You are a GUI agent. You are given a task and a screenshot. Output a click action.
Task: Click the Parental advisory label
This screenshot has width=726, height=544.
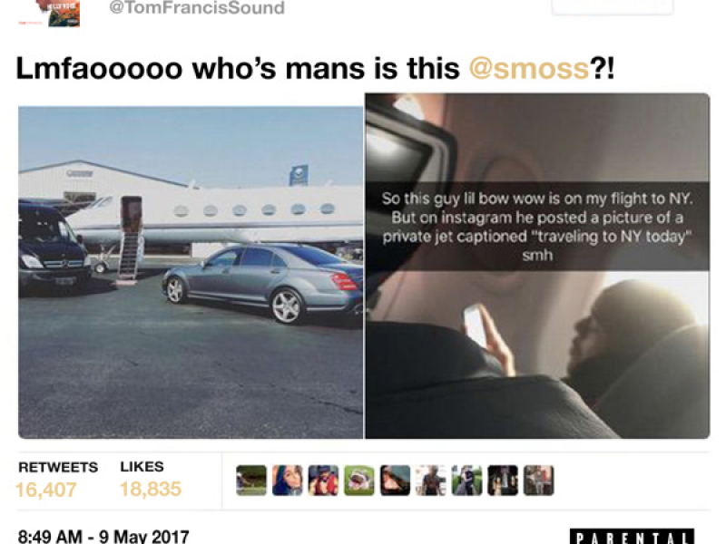632,537
